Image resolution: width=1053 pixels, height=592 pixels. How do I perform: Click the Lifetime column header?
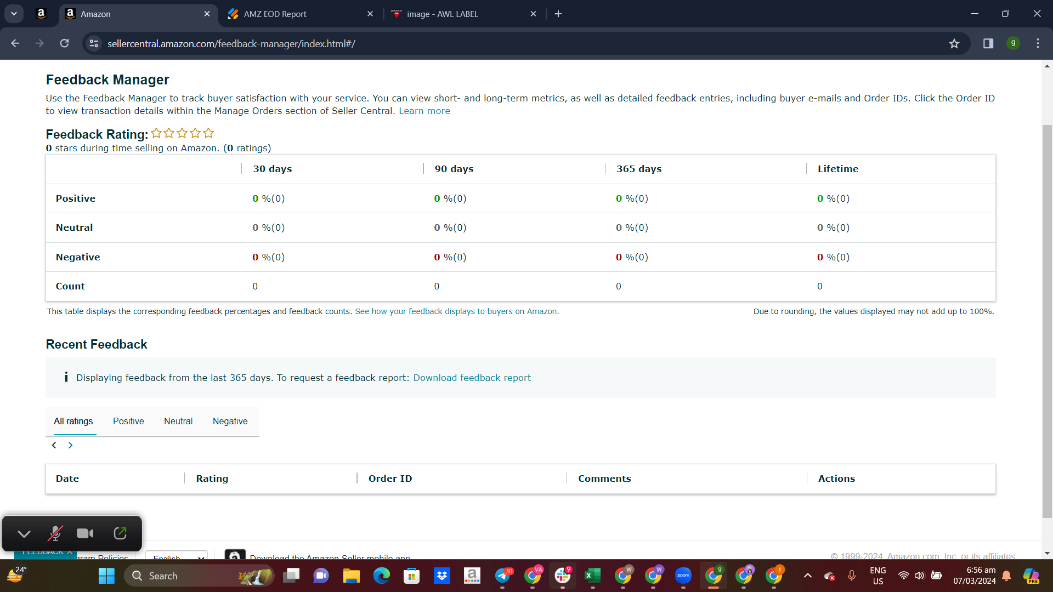point(838,169)
